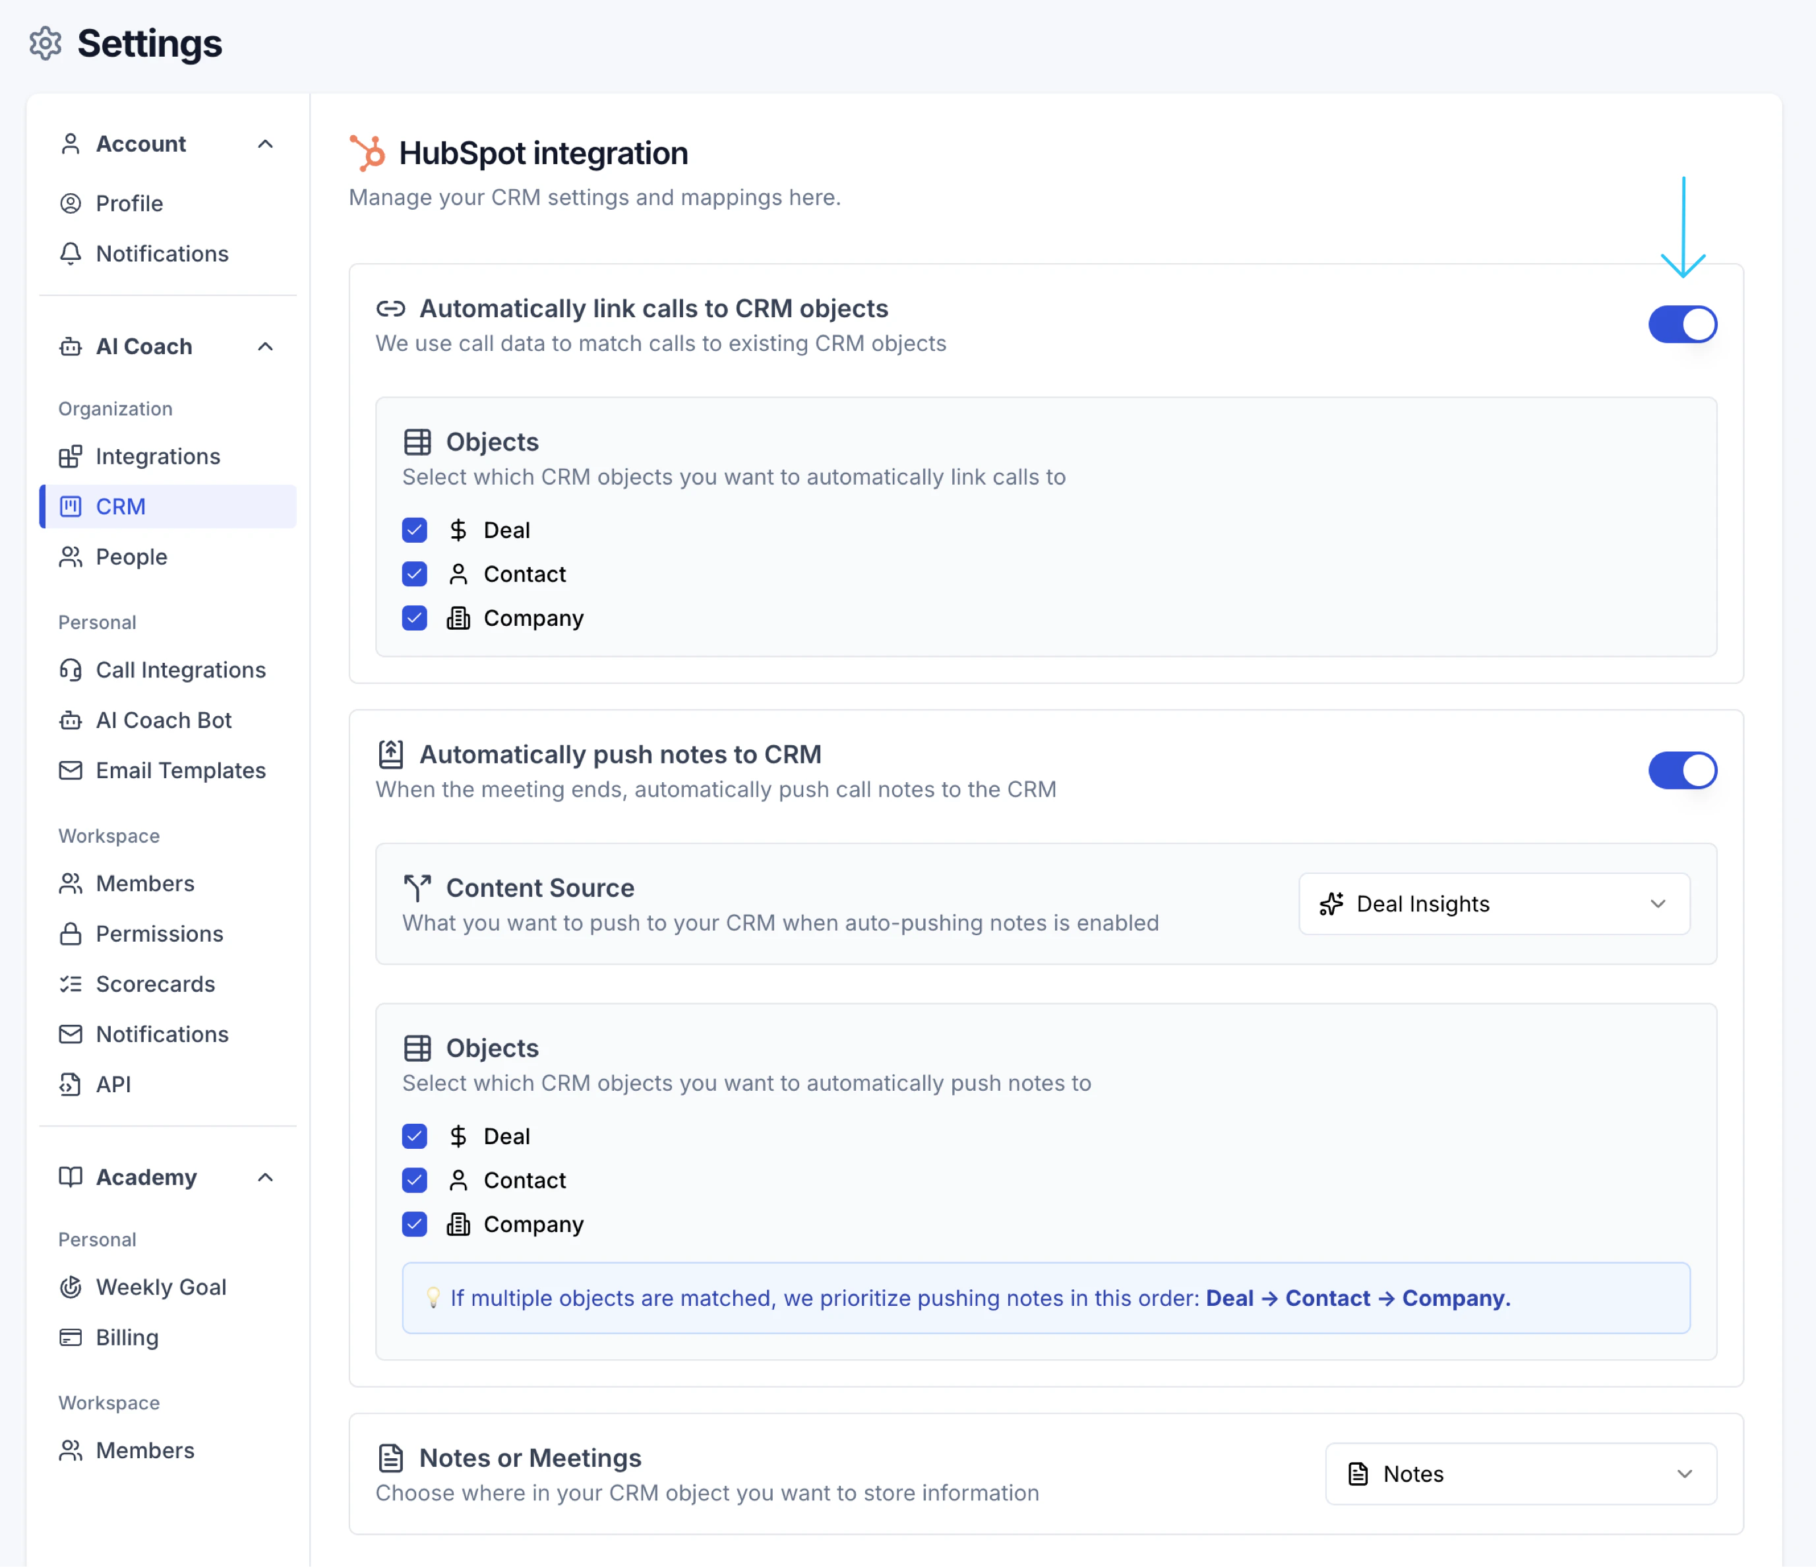Click the prioritization order info banner
The image size is (1816, 1567).
[x=1046, y=1298]
